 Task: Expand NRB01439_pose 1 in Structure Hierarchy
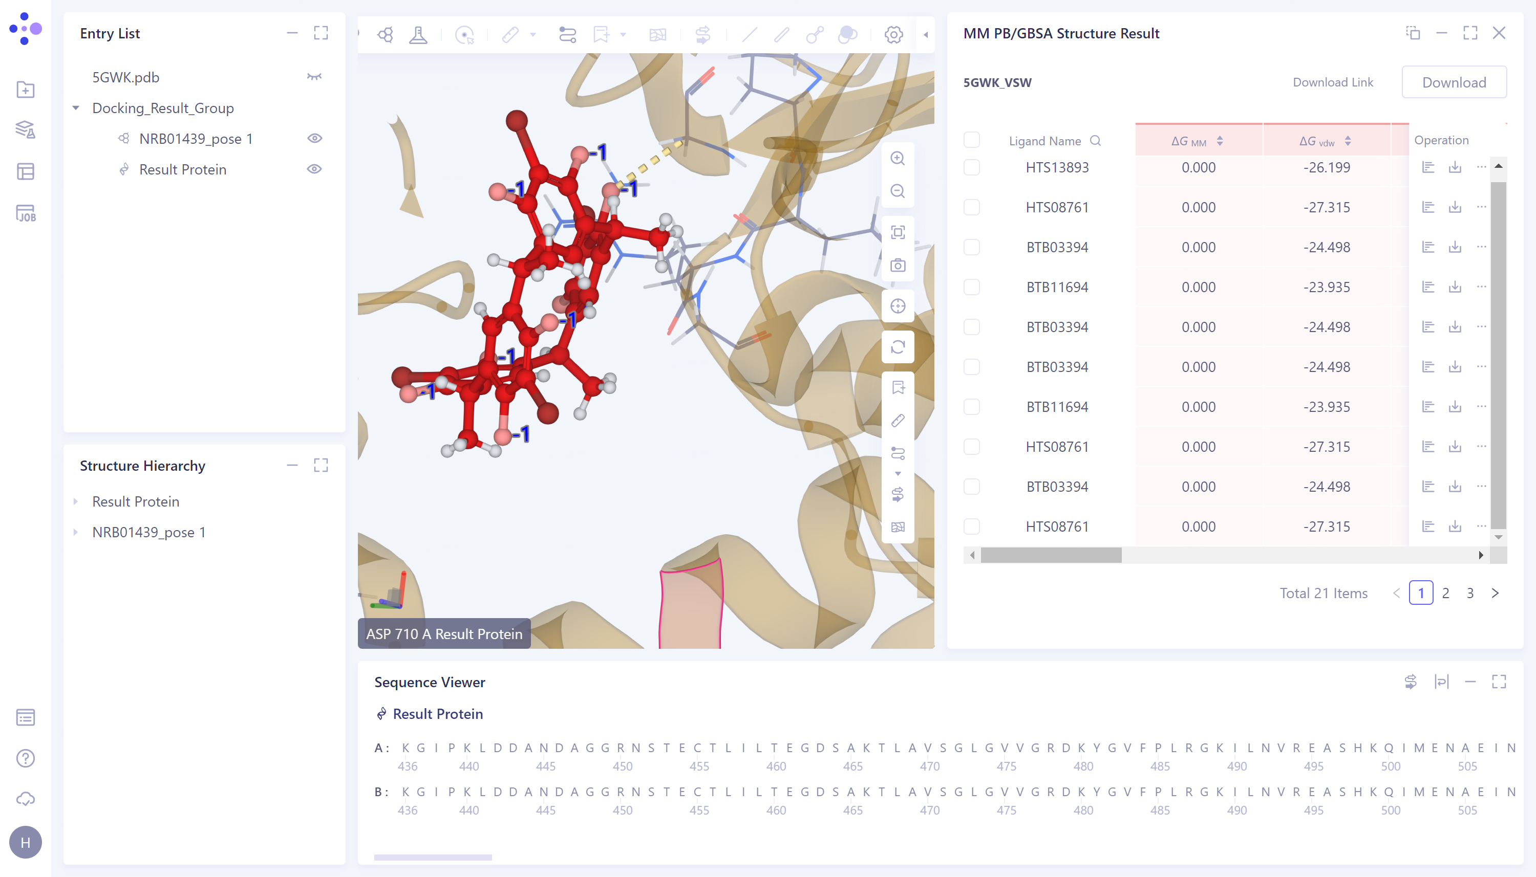pyautogui.click(x=76, y=532)
